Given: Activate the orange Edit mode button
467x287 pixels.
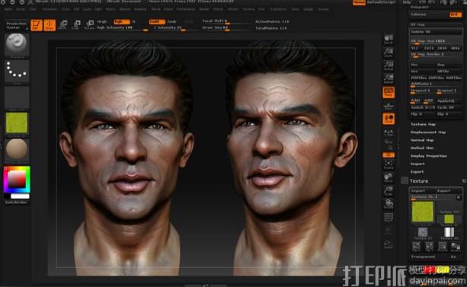Looking at the screenshot, I should 37,25.
